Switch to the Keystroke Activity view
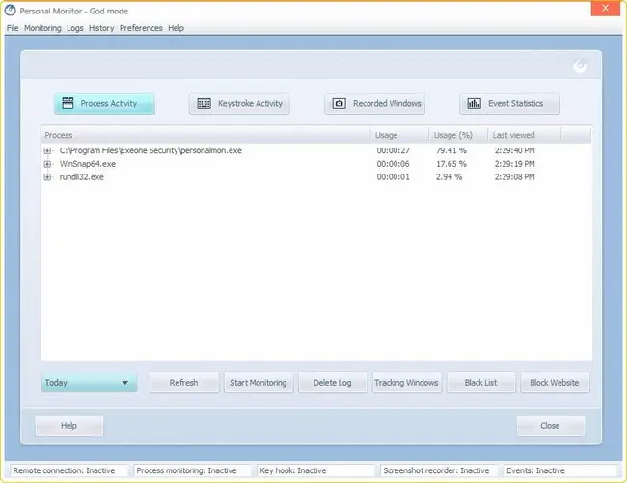Viewport: 627px width, 483px height. pos(239,103)
